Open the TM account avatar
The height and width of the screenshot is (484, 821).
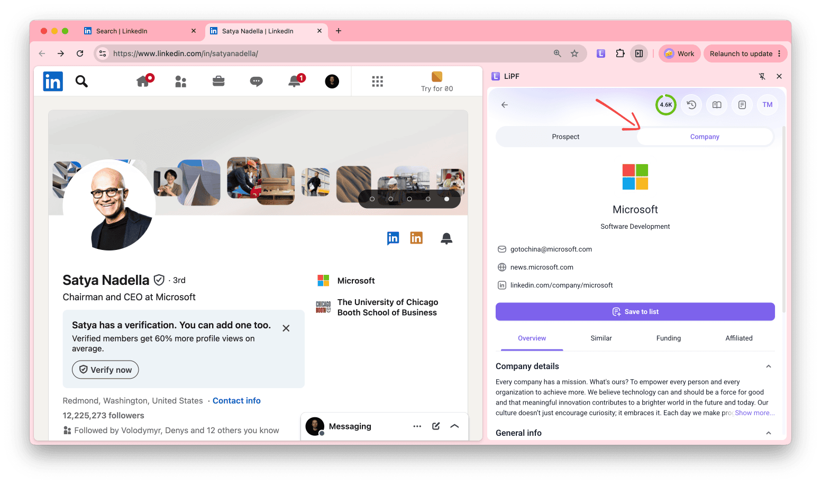tap(768, 105)
